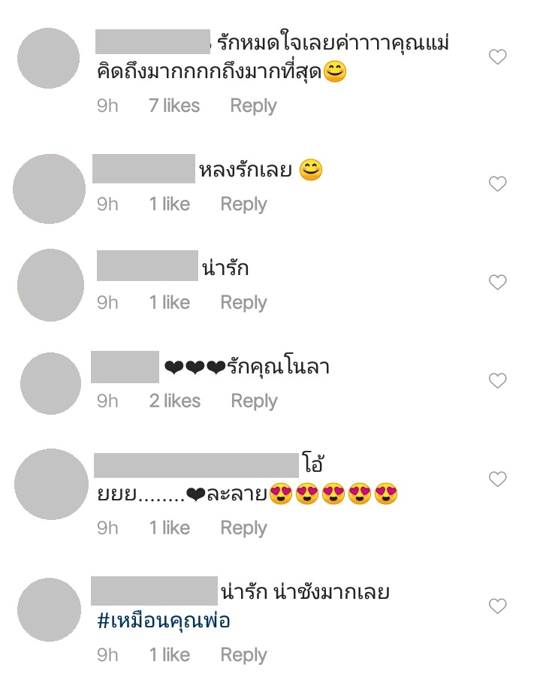Open avatar of 'รักคุณโนลา' commenter
The width and height of the screenshot is (540, 689).
point(50,383)
